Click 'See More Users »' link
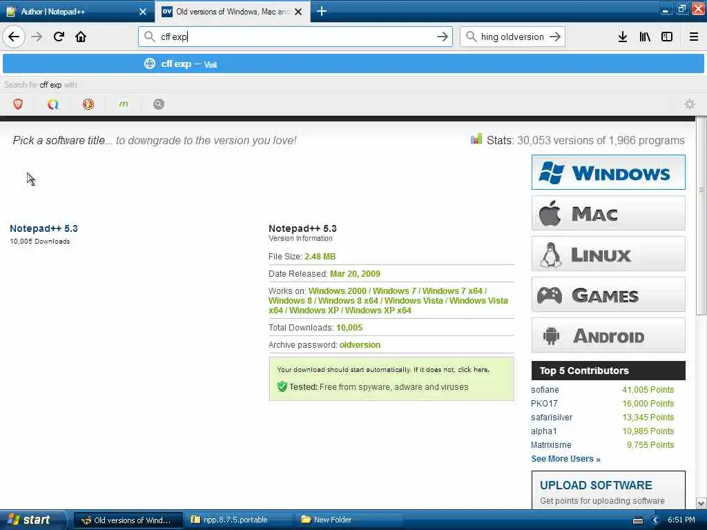 (565, 459)
